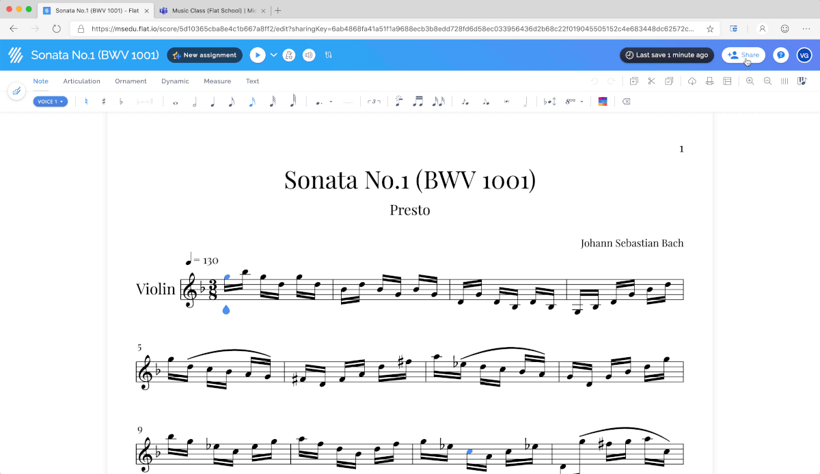Toggle the playback volume speaker button
This screenshot has height=474, width=820.
[309, 55]
